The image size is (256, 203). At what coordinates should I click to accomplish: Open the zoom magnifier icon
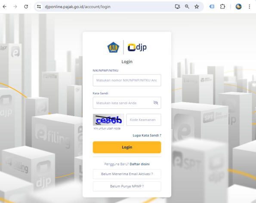[187, 7]
